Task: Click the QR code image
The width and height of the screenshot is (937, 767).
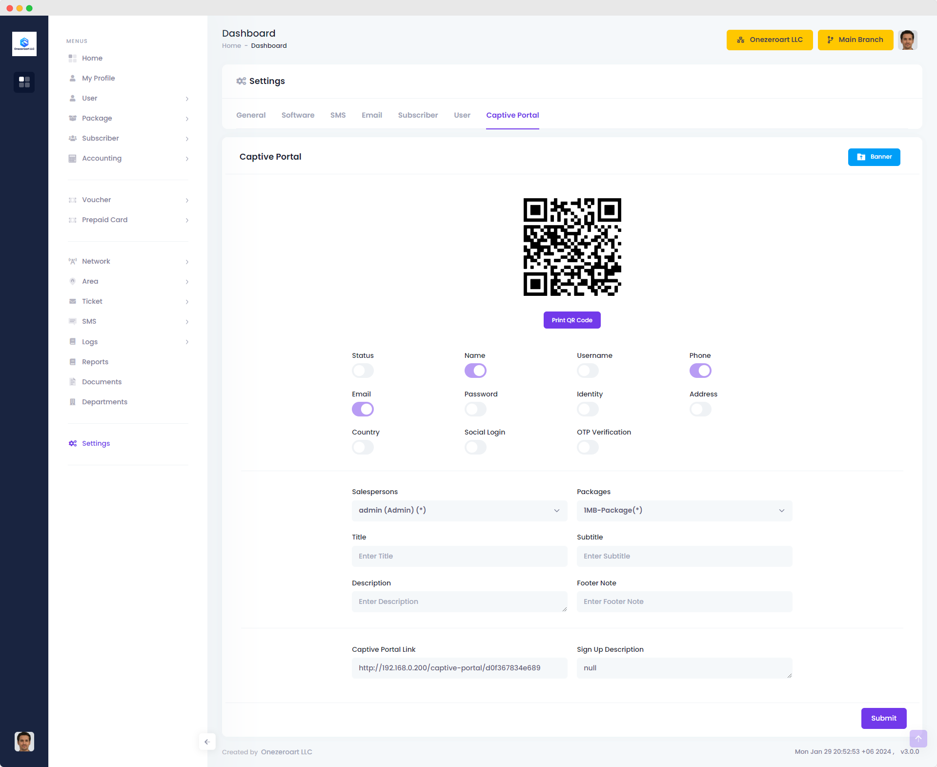Action: [x=572, y=247]
